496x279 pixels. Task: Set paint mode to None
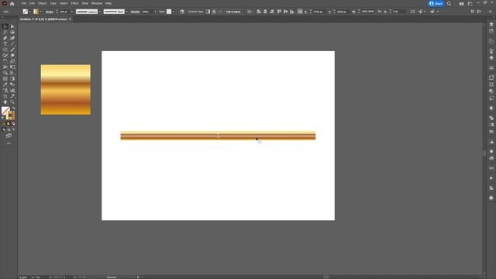(x=13, y=124)
